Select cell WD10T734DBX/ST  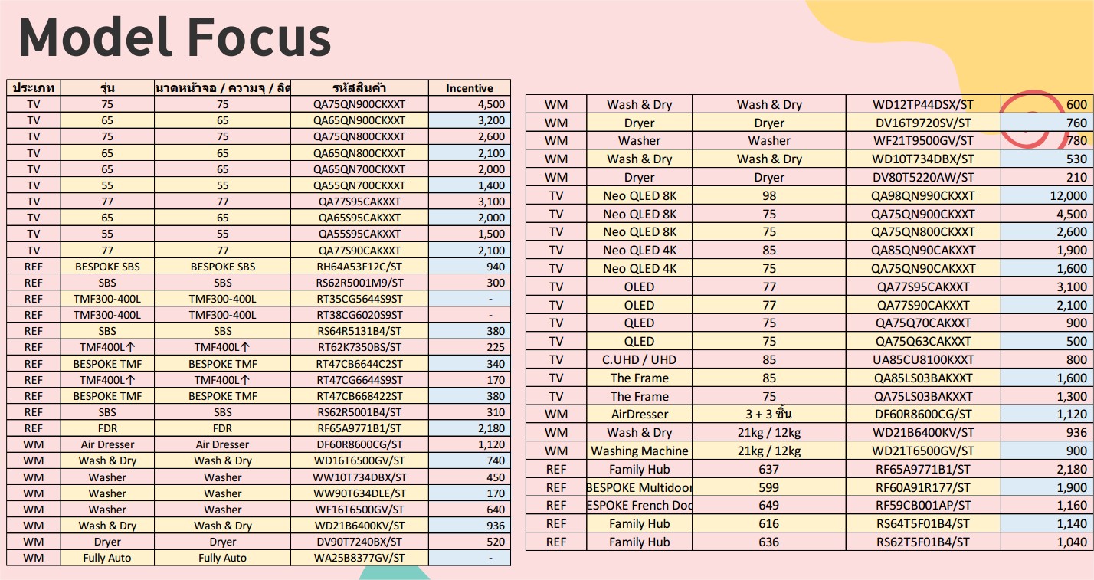tap(923, 159)
